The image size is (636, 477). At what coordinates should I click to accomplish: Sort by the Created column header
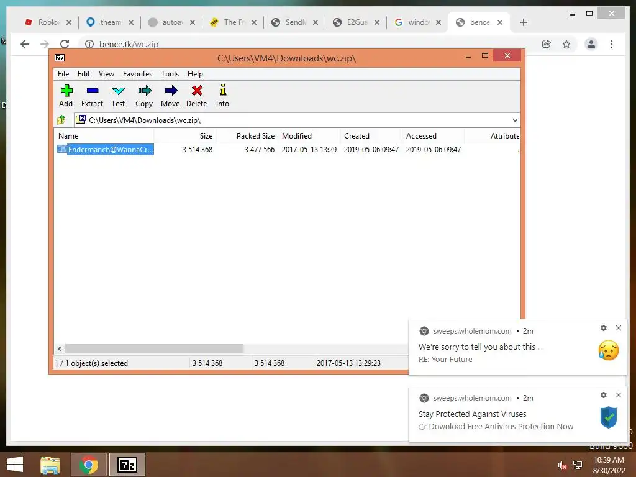pyautogui.click(x=371, y=136)
